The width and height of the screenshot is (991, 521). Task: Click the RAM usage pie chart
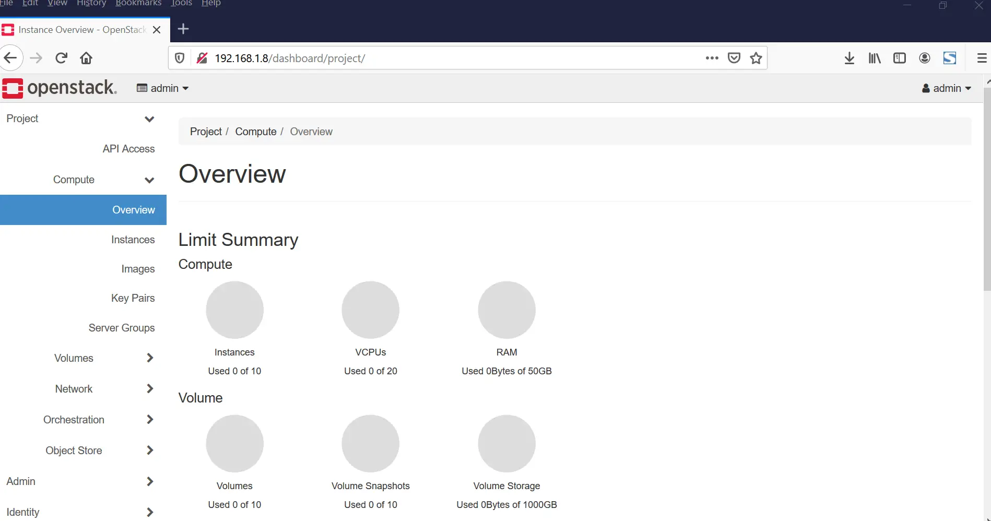pyautogui.click(x=506, y=310)
